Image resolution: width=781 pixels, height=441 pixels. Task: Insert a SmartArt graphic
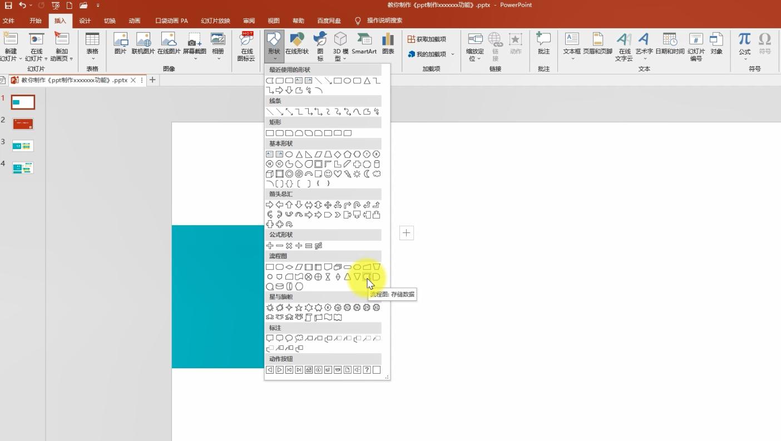click(x=364, y=43)
